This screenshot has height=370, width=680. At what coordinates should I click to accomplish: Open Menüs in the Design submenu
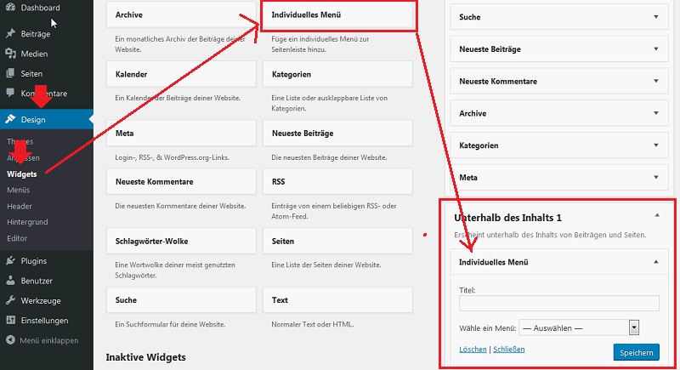pos(18,190)
